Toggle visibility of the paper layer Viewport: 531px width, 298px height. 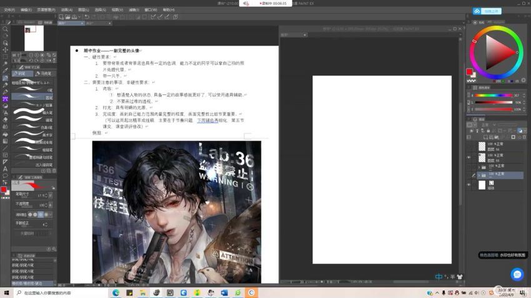(469, 185)
